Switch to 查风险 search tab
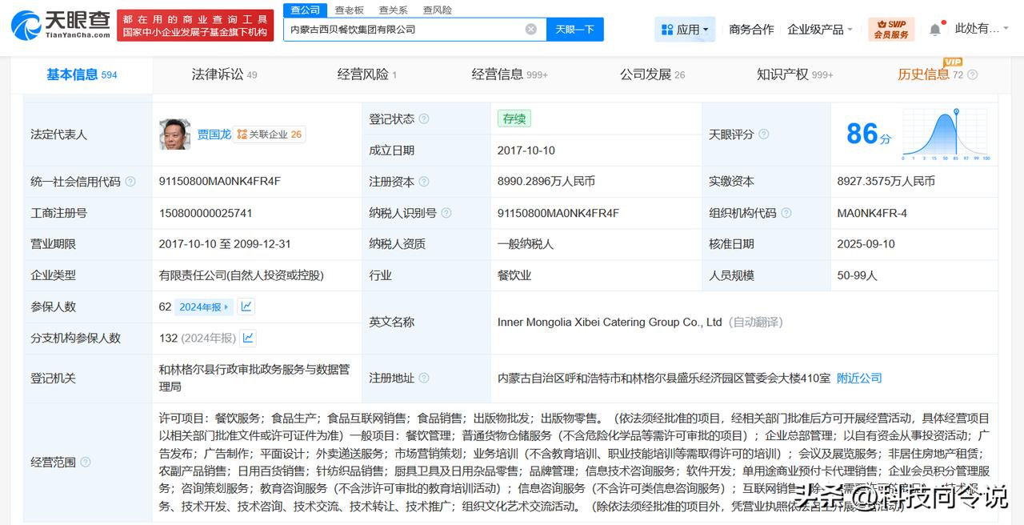Screen dimensions: 1024x525 pyautogui.click(x=438, y=10)
